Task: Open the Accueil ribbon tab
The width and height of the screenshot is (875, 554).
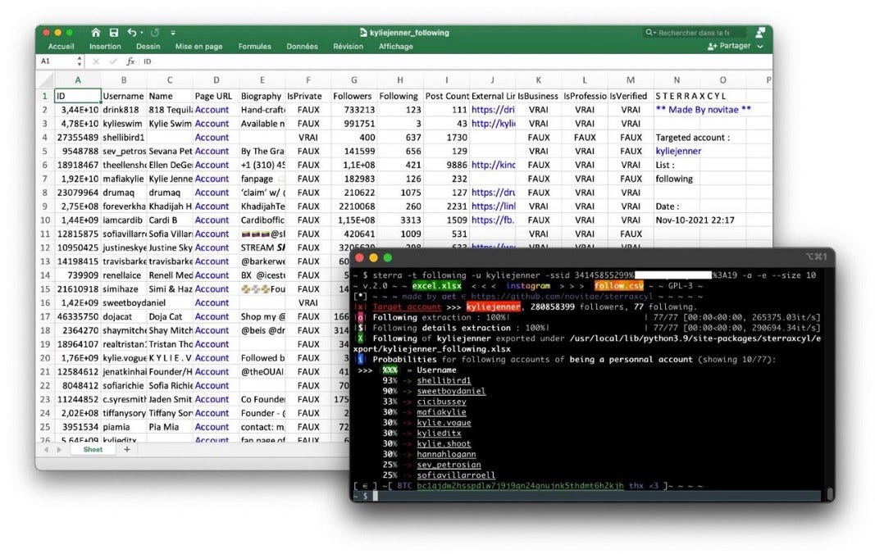Action: [61, 47]
